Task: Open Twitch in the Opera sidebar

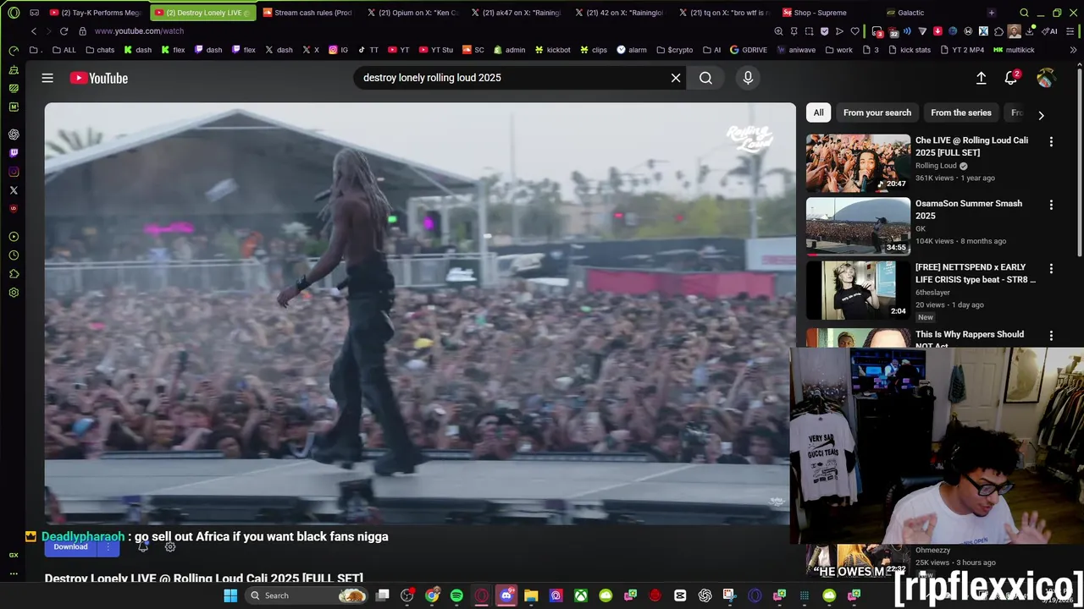Action: click(x=14, y=153)
